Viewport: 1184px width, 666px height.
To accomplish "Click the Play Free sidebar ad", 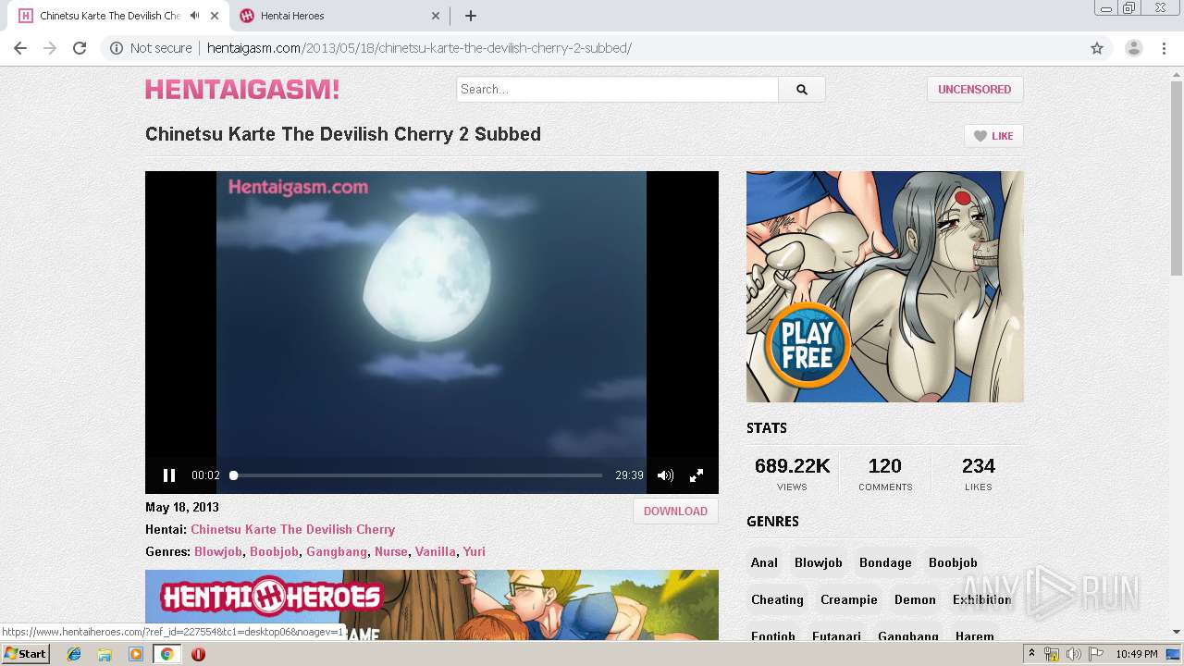I will (884, 287).
